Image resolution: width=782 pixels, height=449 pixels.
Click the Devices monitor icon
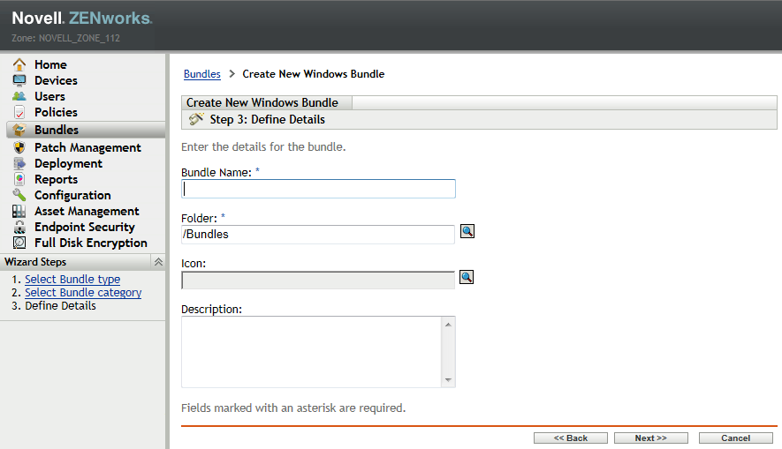pos(19,80)
